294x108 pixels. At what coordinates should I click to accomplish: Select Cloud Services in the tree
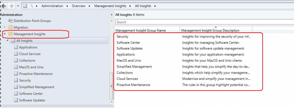[x=30, y=54]
